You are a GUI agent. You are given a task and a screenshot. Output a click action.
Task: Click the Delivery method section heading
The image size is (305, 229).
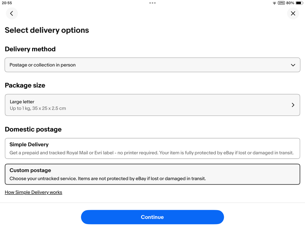click(30, 49)
